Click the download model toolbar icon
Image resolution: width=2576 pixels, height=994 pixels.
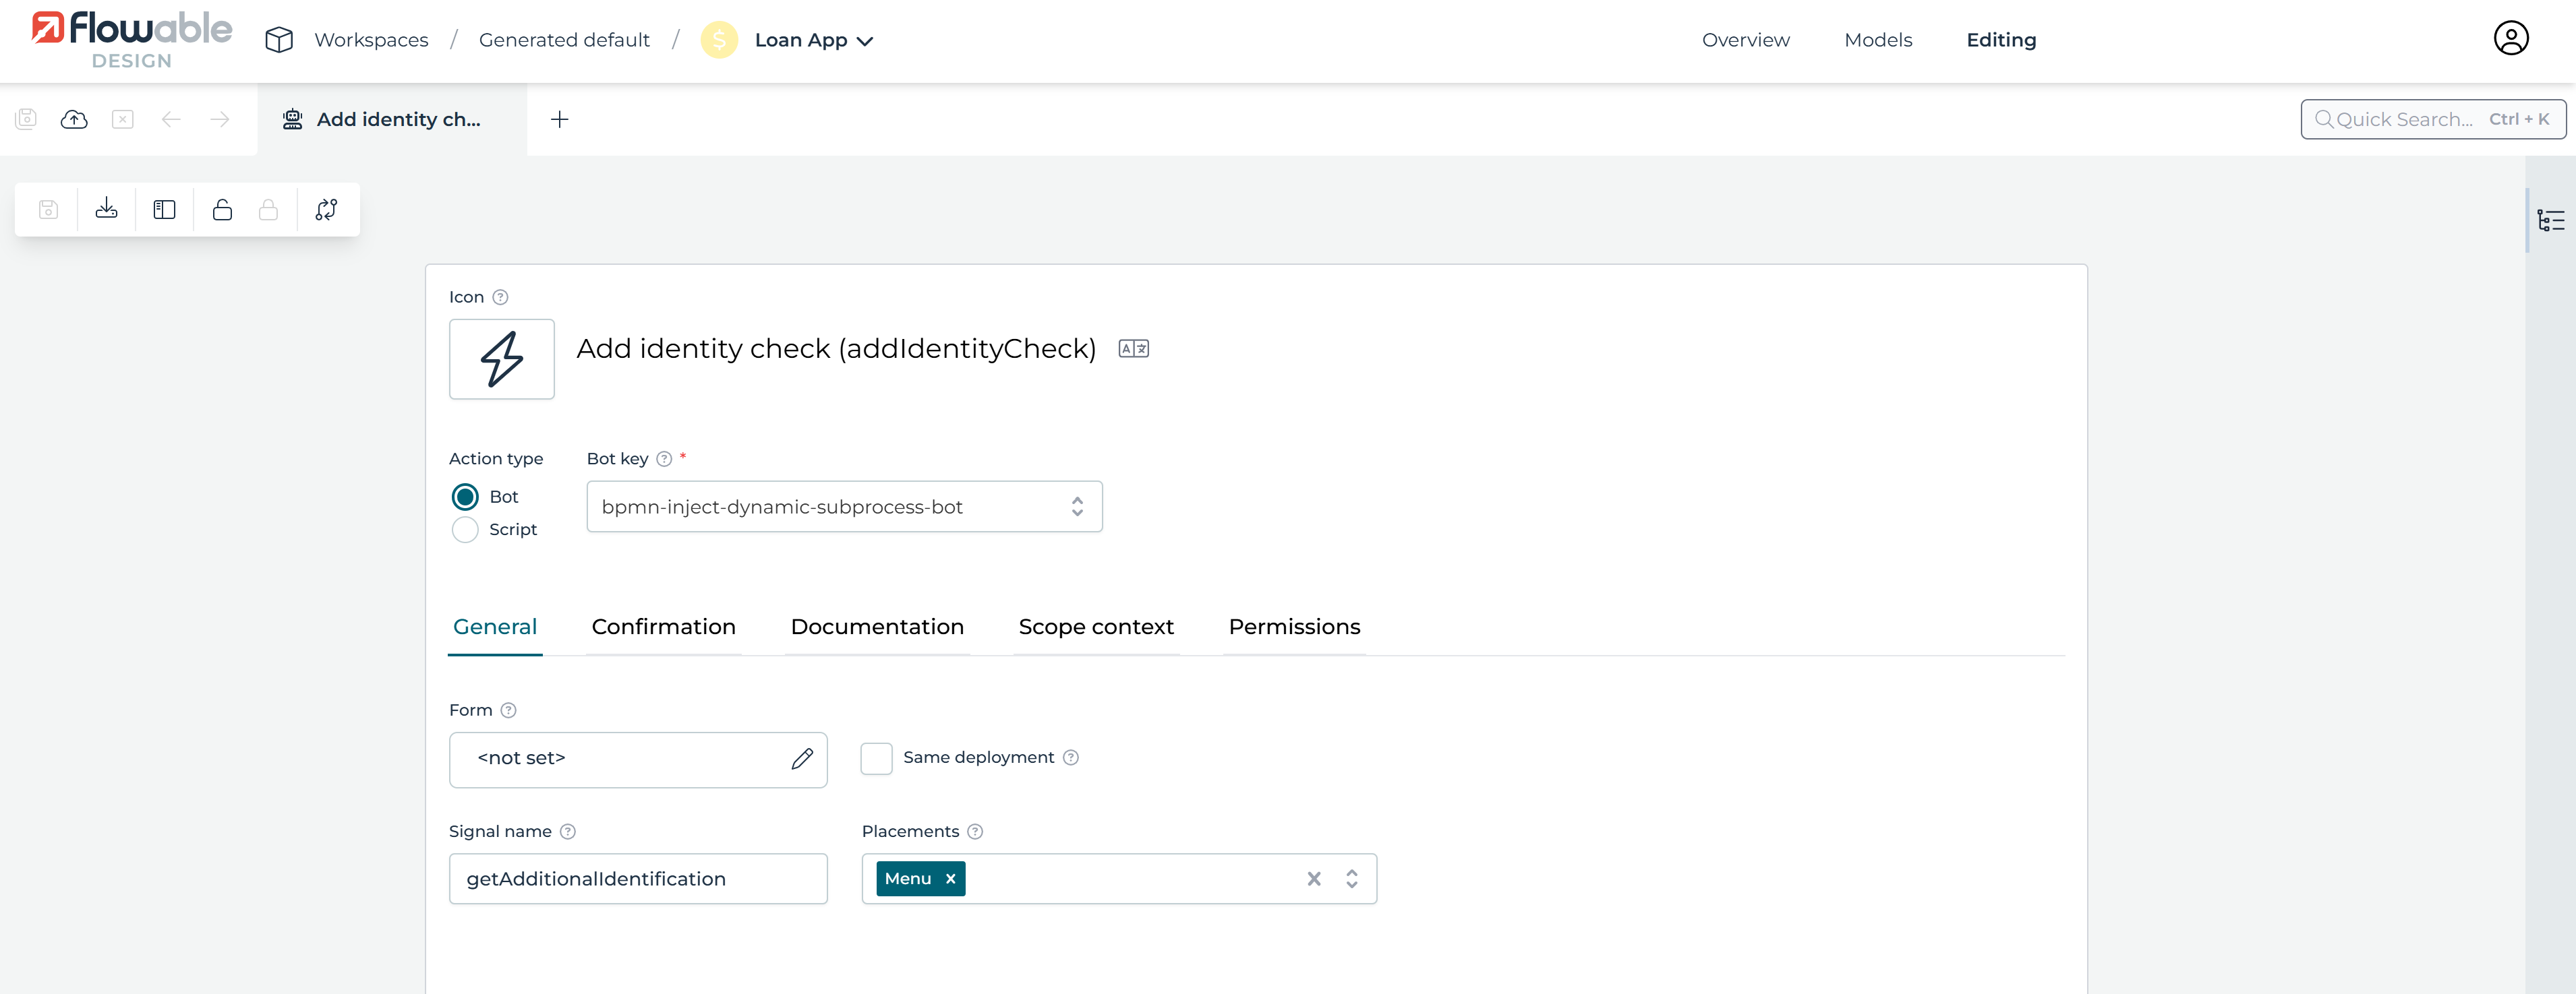pos(106,210)
